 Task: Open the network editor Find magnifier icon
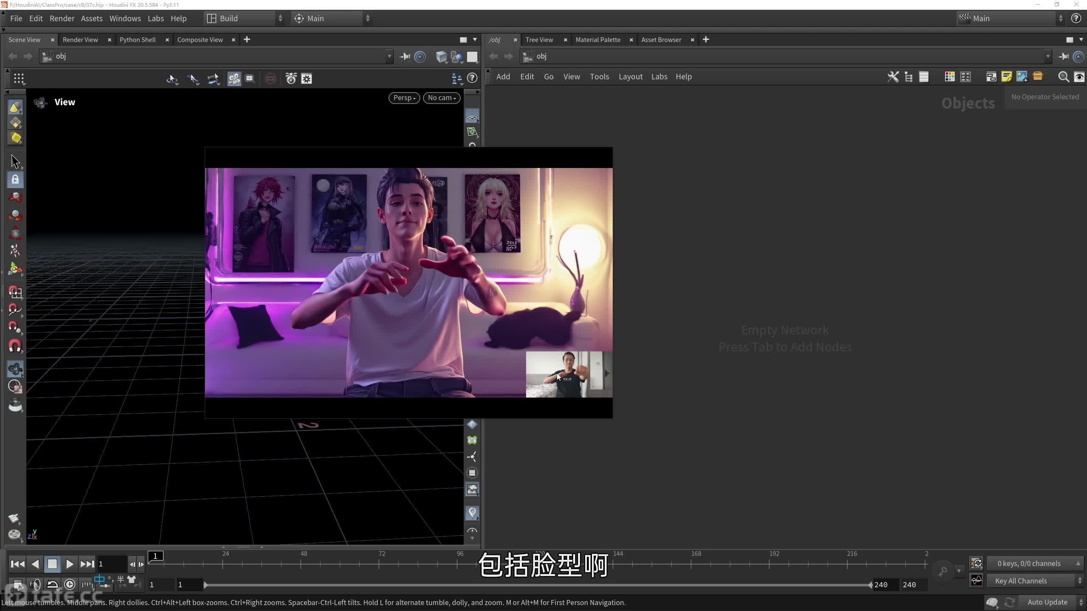coord(1063,77)
